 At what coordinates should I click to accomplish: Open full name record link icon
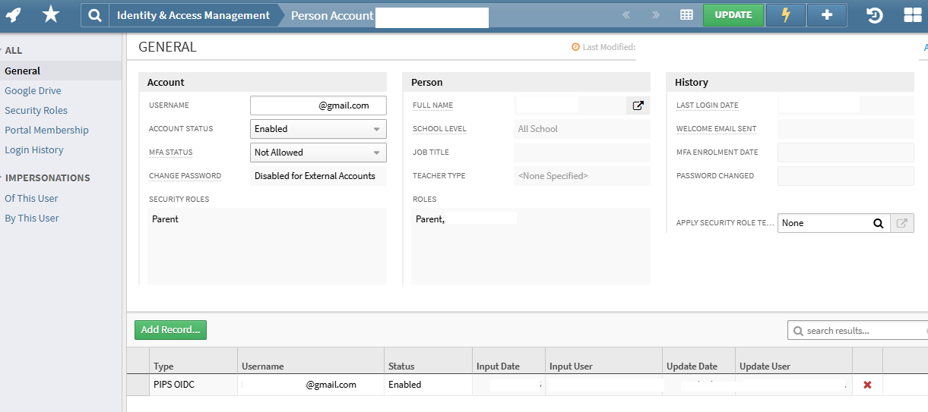click(x=638, y=105)
